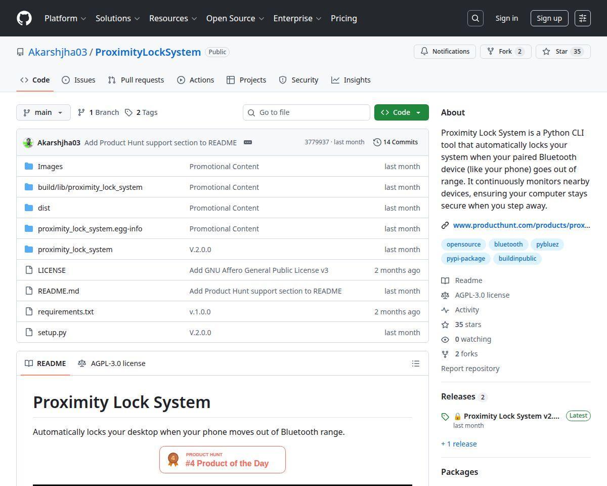Click the opensource topic tag
Viewport: 607px width, 486px height.
pyautogui.click(x=464, y=245)
